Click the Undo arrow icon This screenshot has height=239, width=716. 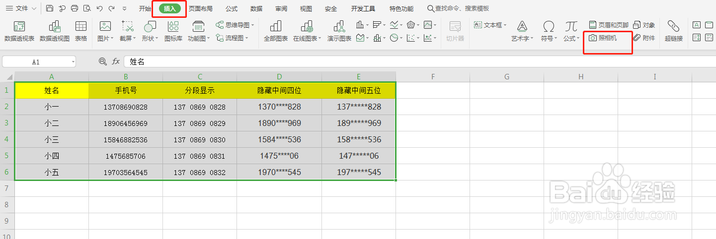point(99,8)
